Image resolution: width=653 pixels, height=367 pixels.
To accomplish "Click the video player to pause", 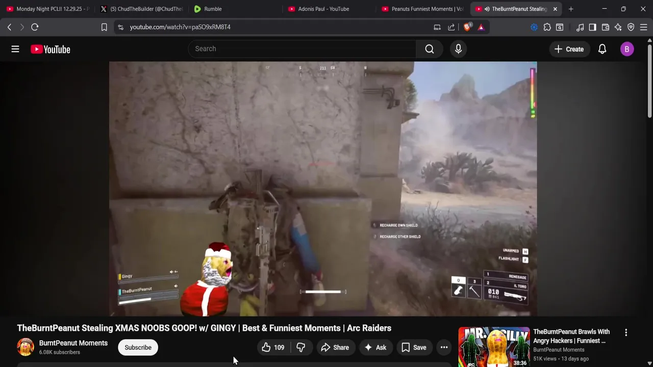I will (x=322, y=189).
